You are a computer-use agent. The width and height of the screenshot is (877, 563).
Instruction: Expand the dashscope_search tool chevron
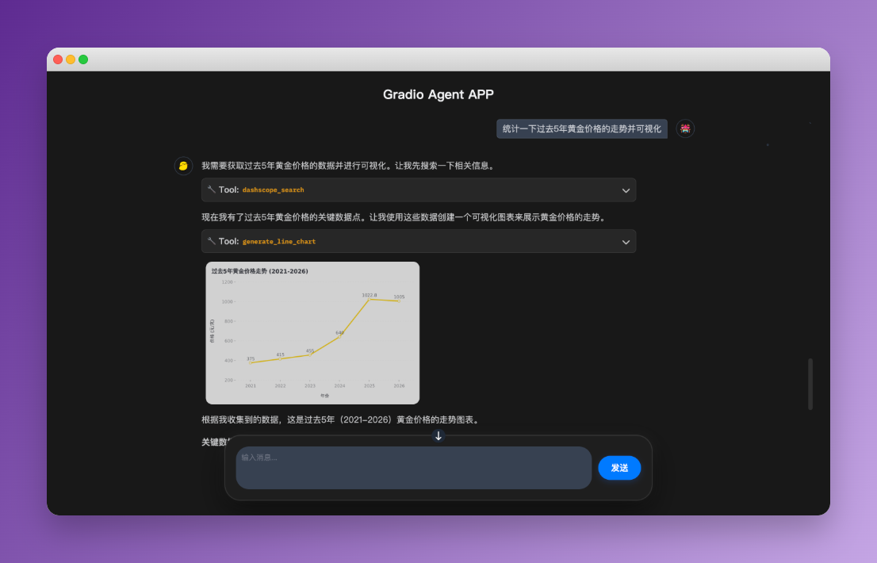pos(626,190)
